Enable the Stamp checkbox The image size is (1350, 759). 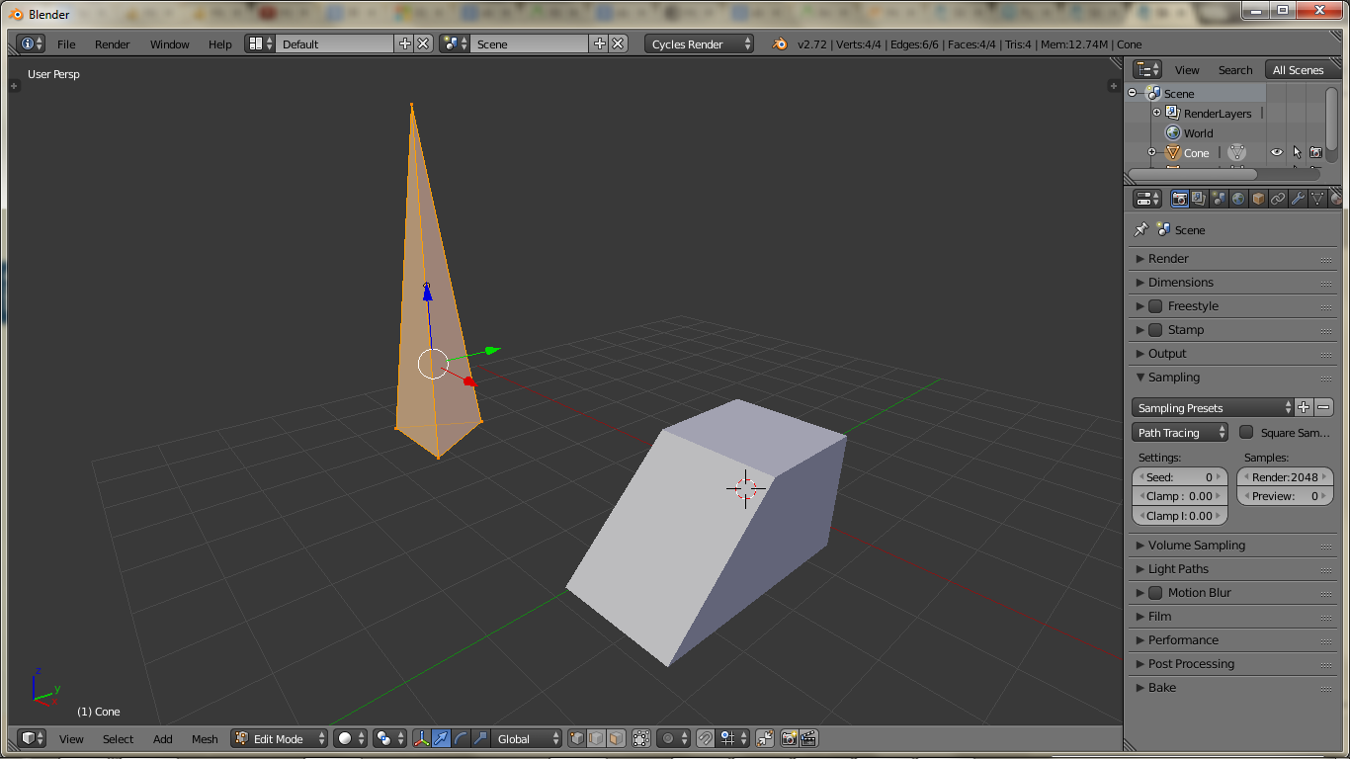(x=1154, y=330)
